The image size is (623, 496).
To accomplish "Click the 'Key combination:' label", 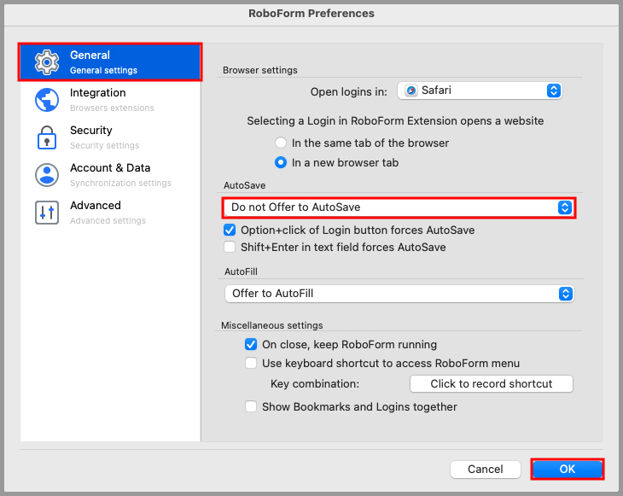I will tap(315, 384).
